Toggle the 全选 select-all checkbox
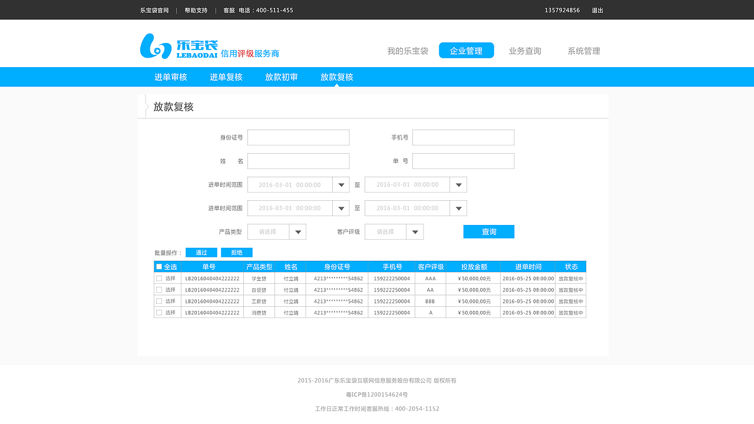754x424 pixels. [x=159, y=267]
